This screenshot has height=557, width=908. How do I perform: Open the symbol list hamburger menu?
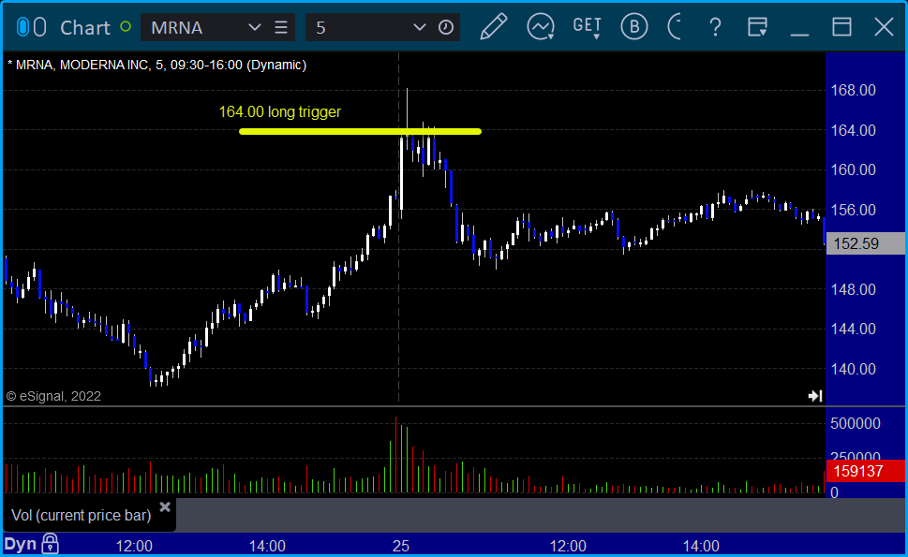[x=281, y=27]
